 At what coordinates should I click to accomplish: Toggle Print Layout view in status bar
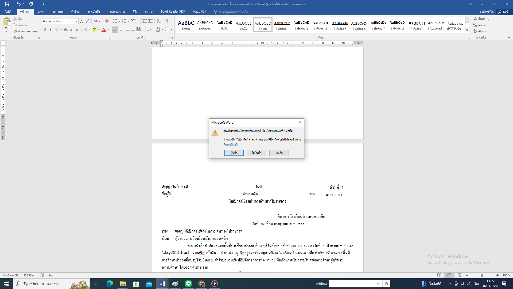point(449,275)
